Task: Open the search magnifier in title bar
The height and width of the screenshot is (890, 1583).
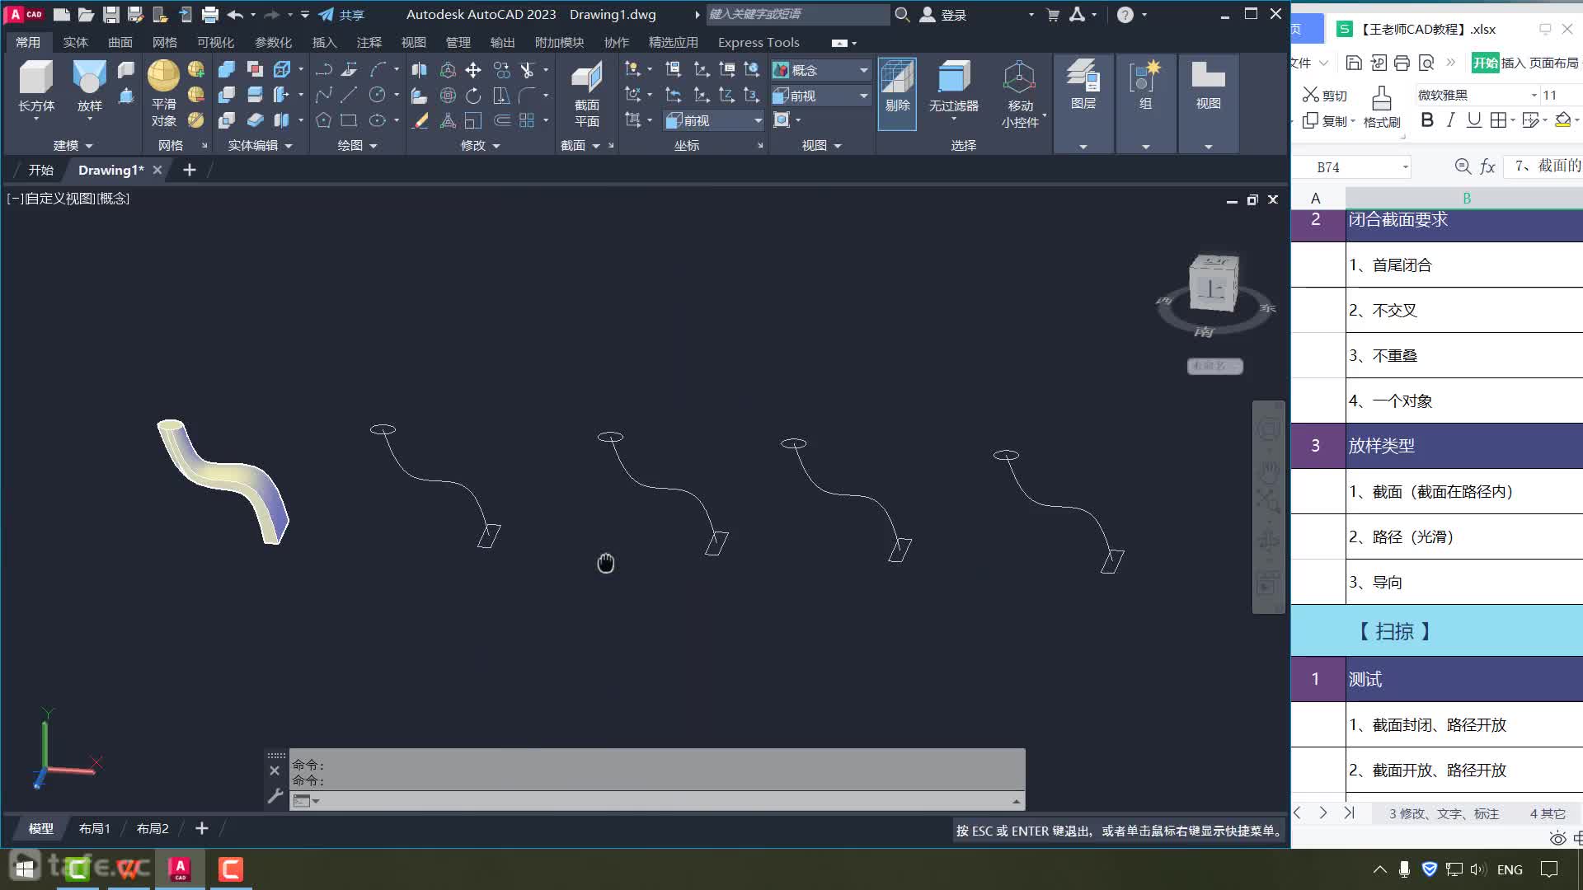Action: pyautogui.click(x=903, y=14)
